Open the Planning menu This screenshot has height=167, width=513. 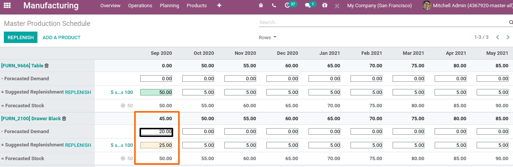(x=169, y=6)
